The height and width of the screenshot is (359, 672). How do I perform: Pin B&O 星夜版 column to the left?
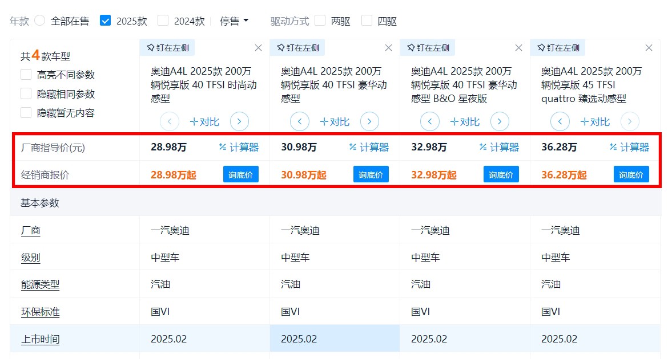click(428, 48)
